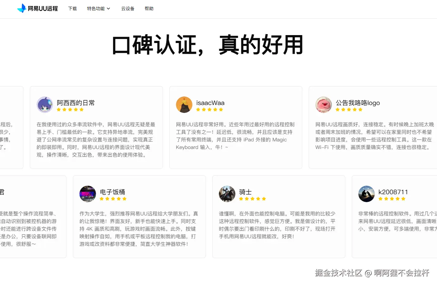
Task: Click the review text by 骑士
Action: pos(277,225)
